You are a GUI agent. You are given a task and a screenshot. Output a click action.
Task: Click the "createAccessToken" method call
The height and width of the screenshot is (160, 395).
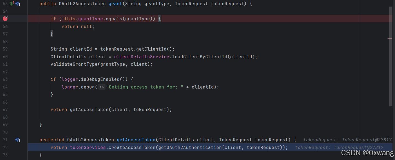[x=132, y=147]
